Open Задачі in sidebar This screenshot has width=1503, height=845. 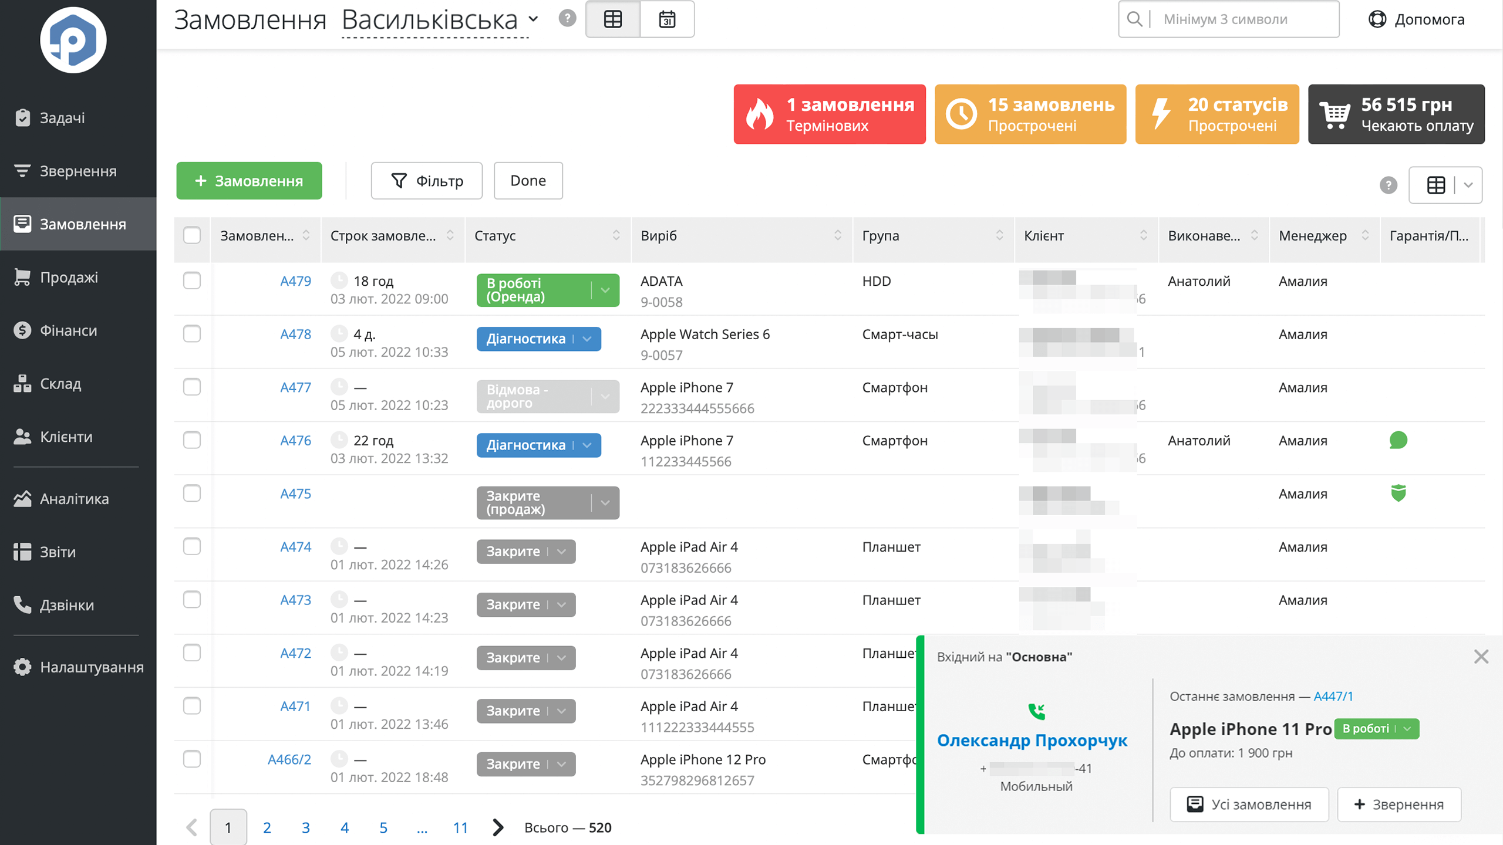click(78, 118)
